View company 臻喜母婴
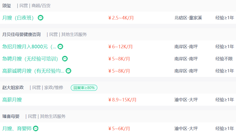This screenshot has width=236, height=133. click(11, 116)
